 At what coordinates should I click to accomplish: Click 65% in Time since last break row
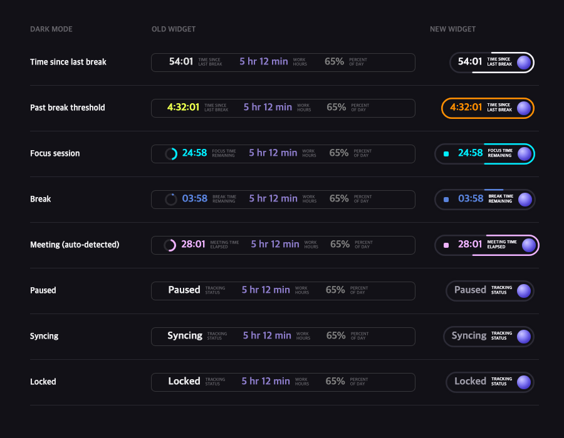(x=334, y=62)
